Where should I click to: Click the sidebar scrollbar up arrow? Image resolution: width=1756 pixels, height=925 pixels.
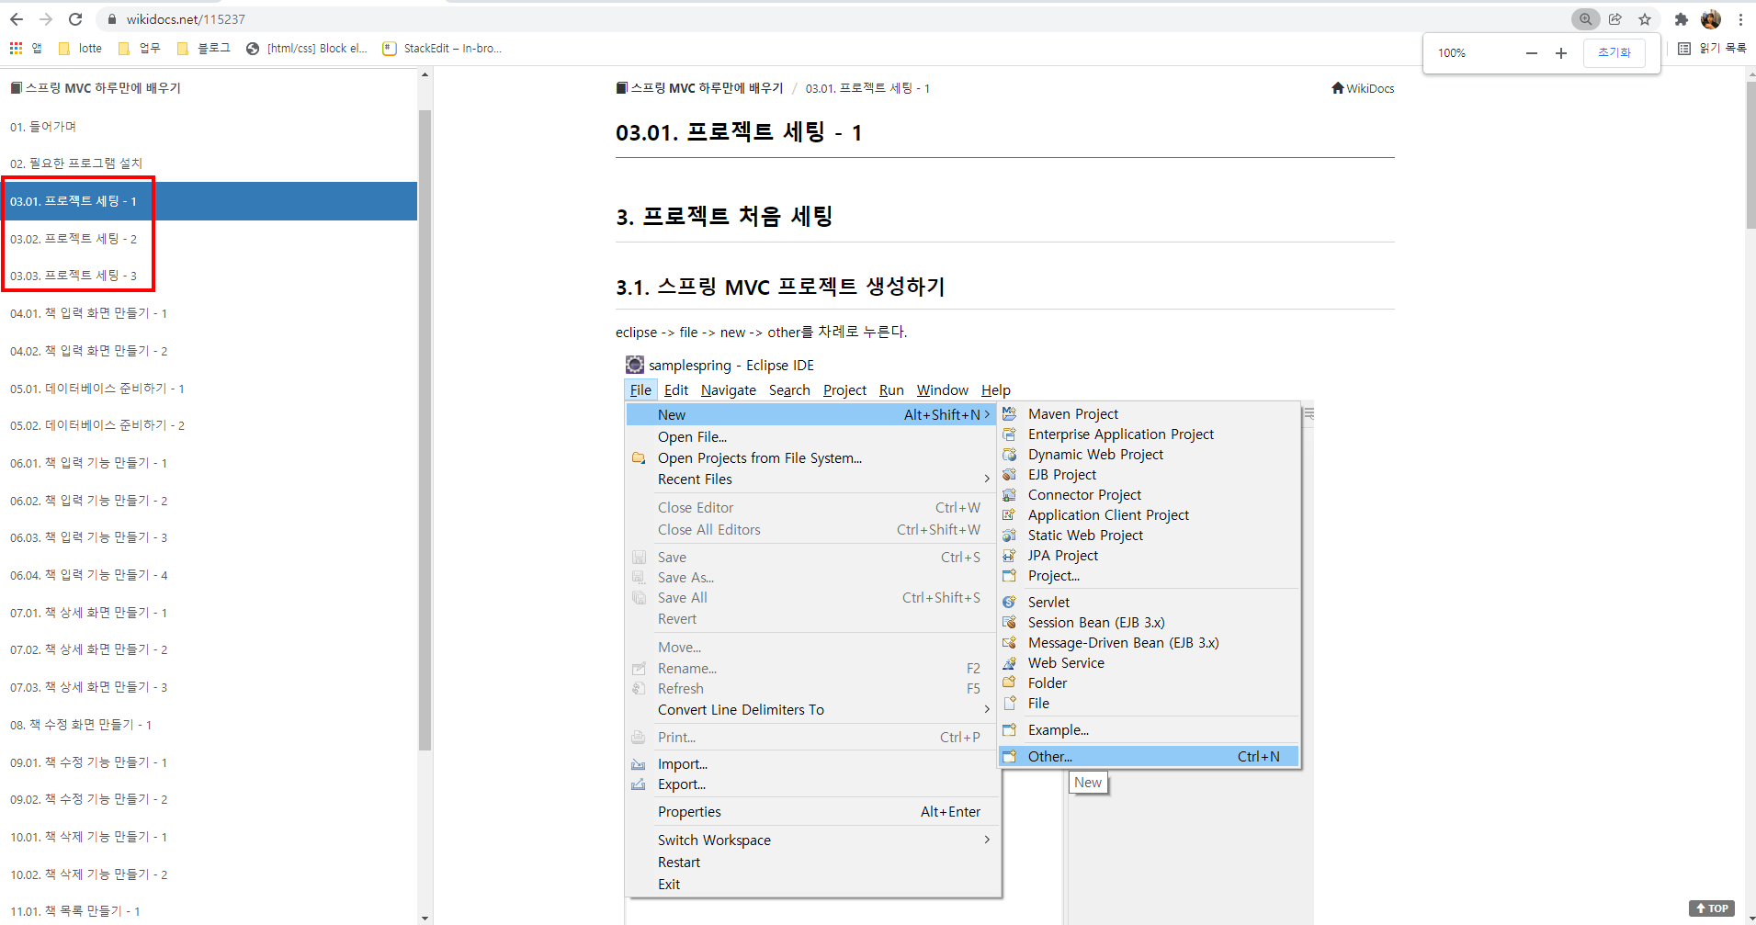[425, 74]
